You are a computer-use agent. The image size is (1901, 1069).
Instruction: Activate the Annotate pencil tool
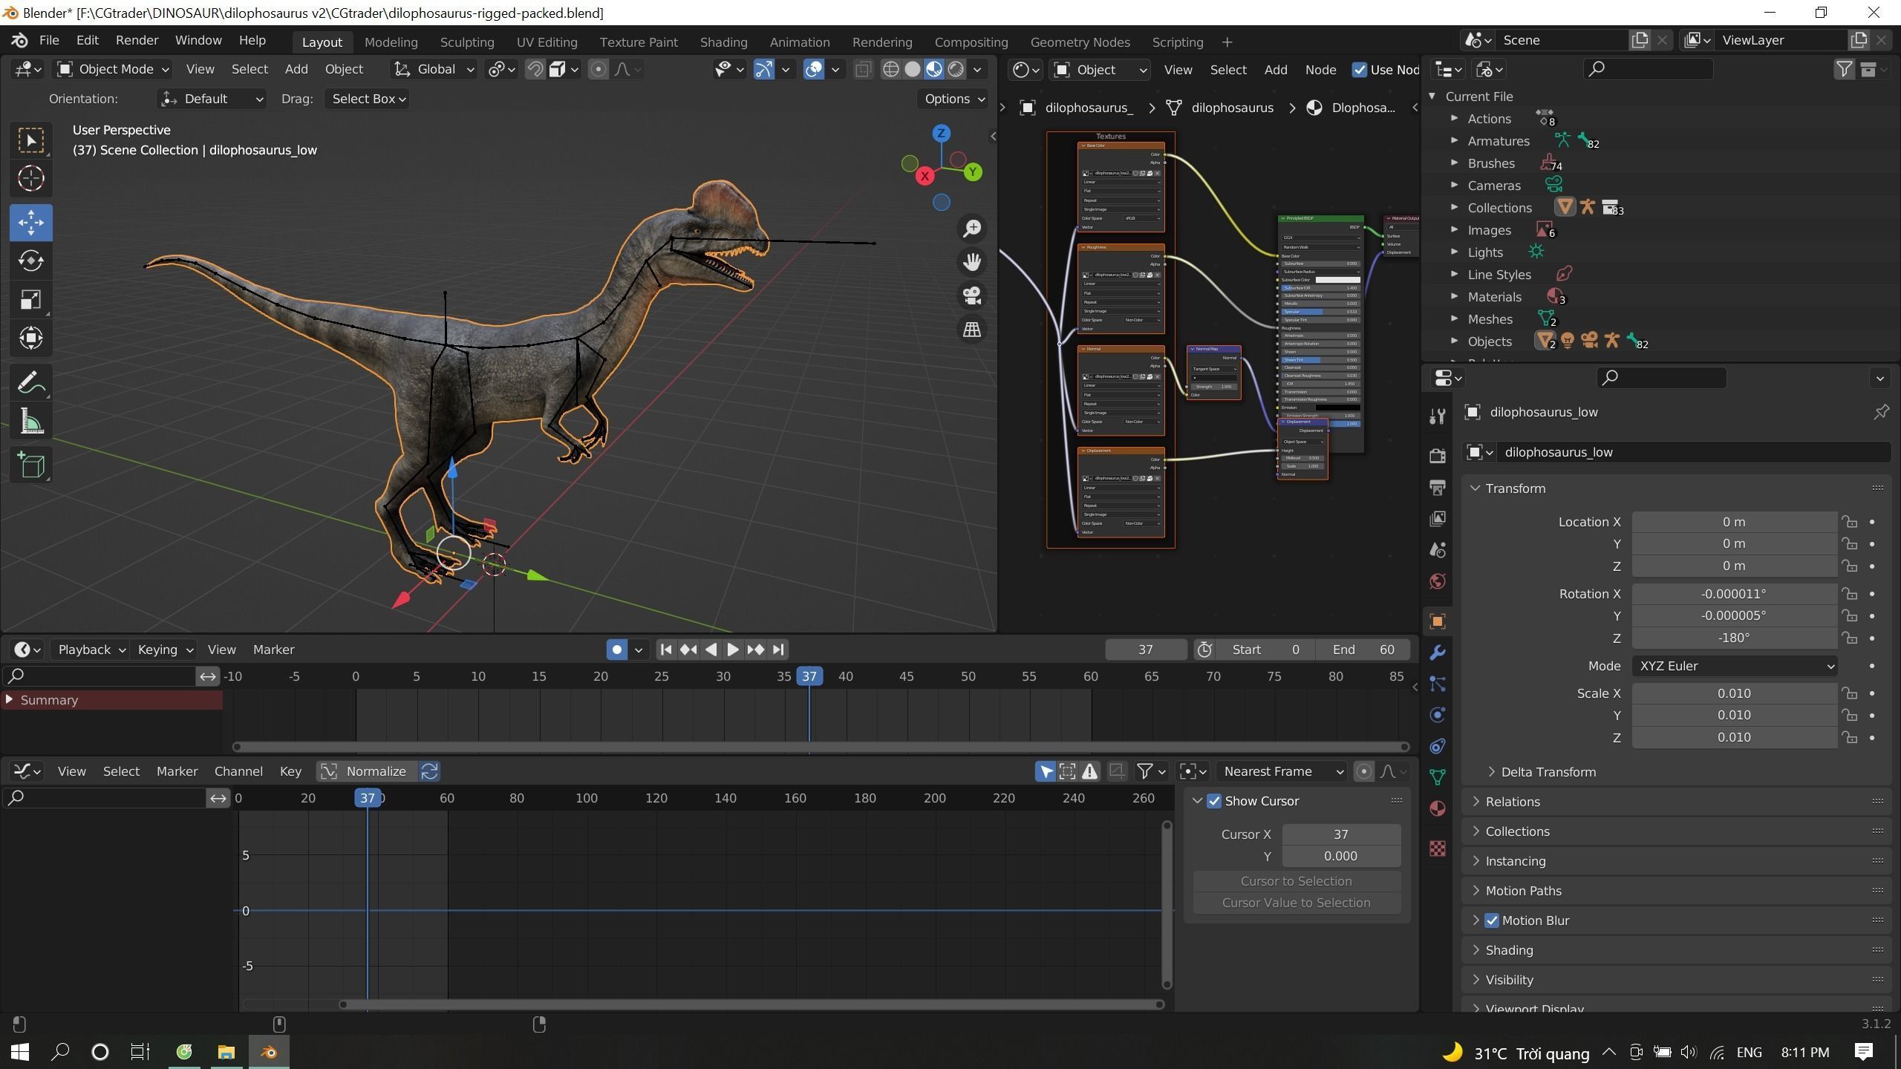click(x=30, y=383)
